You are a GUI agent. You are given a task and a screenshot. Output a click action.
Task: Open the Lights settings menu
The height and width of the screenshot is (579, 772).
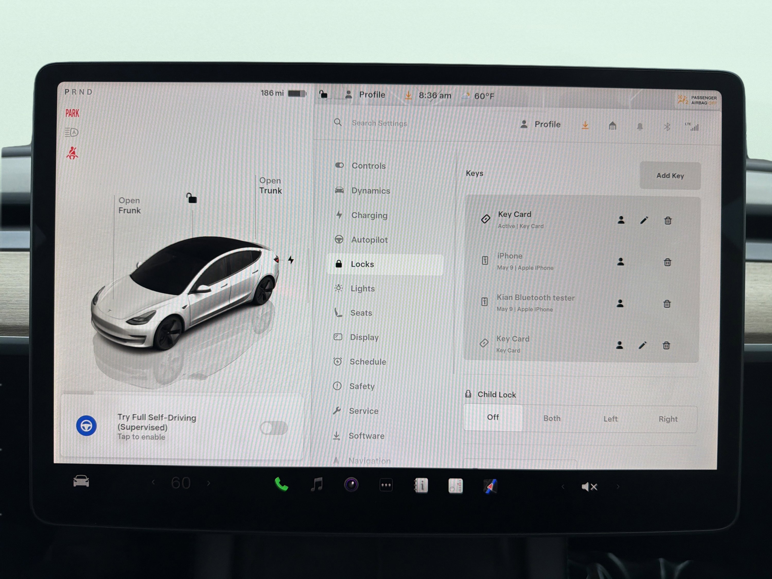coord(385,288)
